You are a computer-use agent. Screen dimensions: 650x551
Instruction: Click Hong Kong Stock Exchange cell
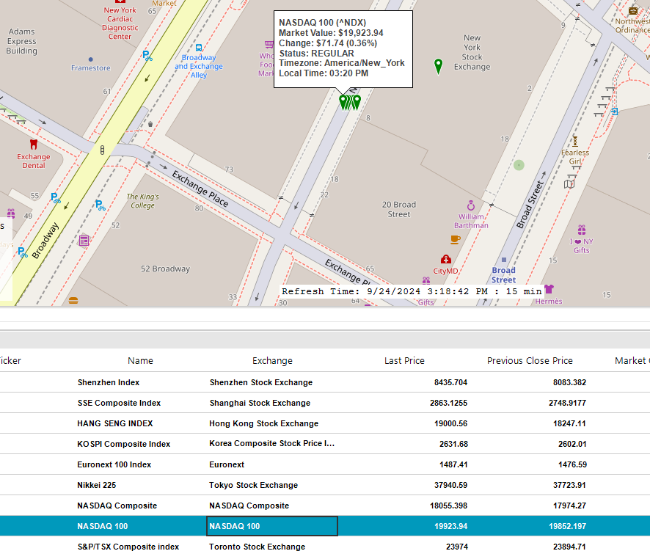263,423
